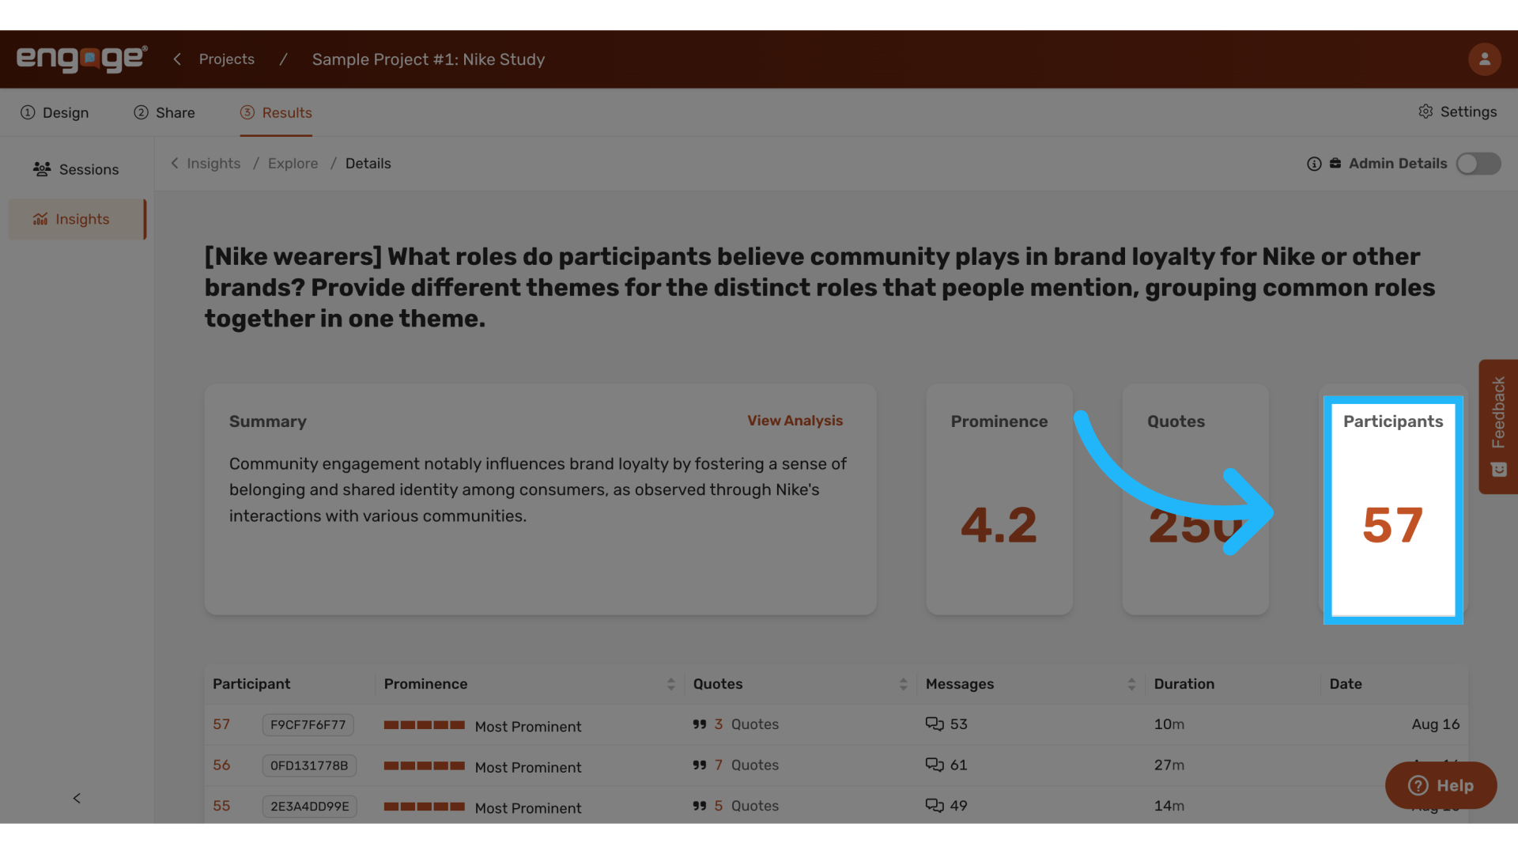This screenshot has height=854, width=1518.
Task: Click the Help button
Action: (1441, 785)
